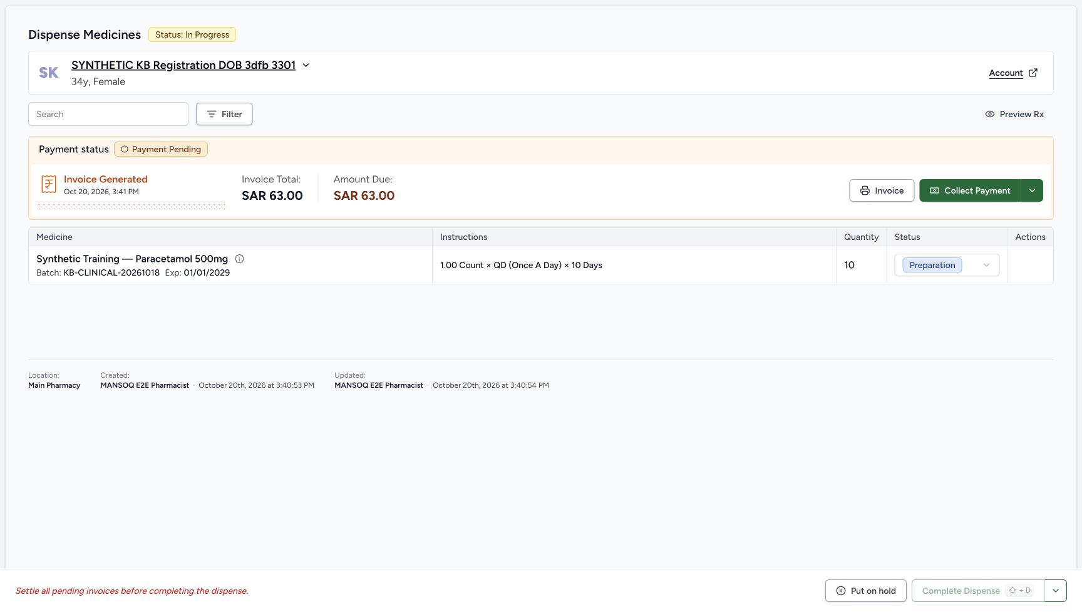The width and height of the screenshot is (1082, 612).
Task: Click the Dispense Medicines heading
Action: click(85, 34)
